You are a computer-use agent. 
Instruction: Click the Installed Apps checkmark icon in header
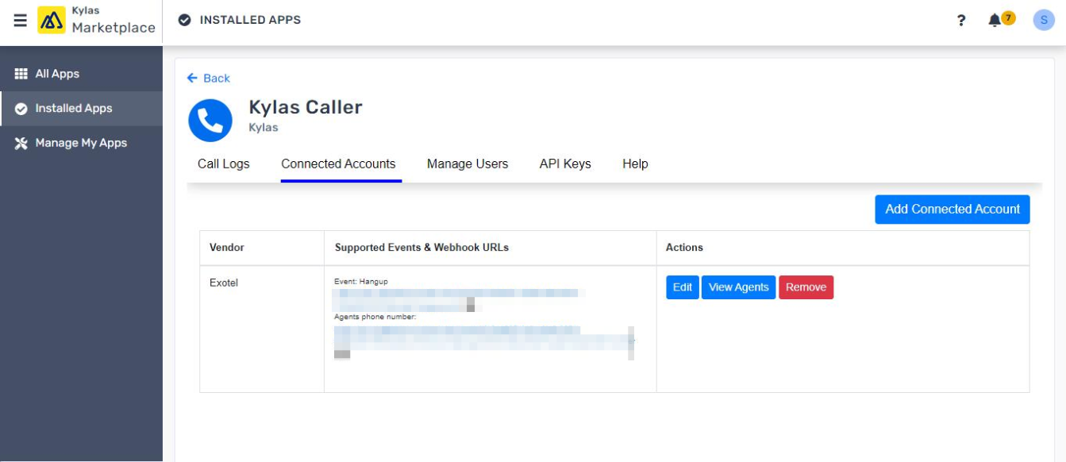185,20
